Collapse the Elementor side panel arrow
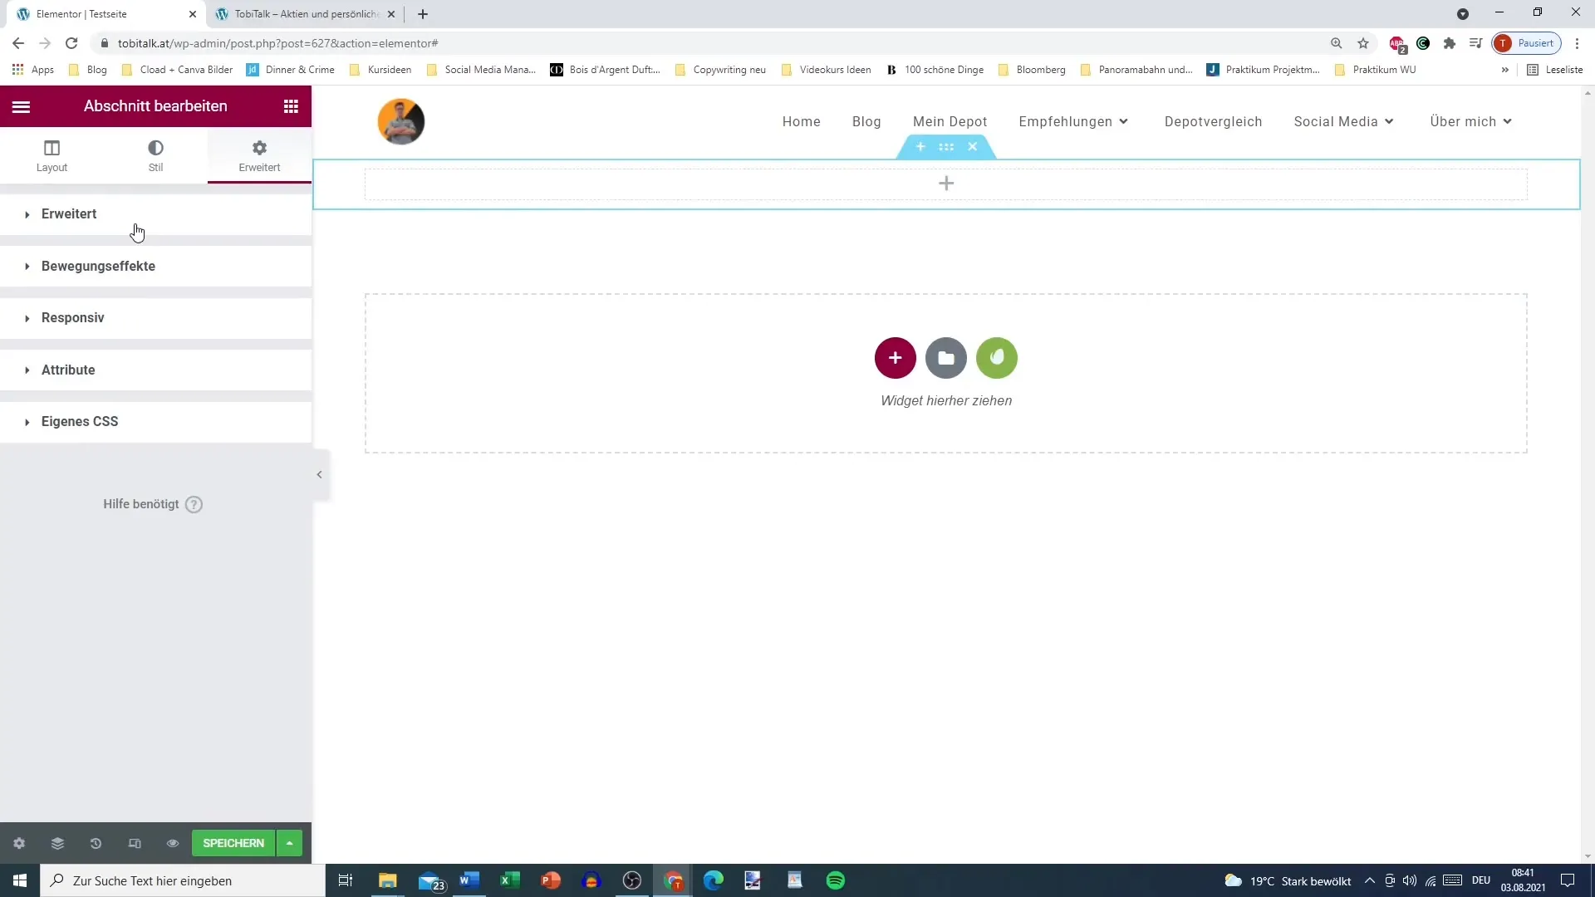The image size is (1595, 897). coord(320,475)
